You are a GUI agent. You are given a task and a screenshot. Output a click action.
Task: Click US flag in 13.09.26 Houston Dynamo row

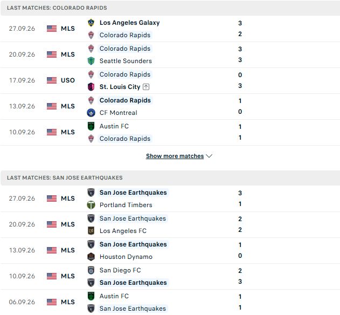pyautogui.click(x=52, y=250)
